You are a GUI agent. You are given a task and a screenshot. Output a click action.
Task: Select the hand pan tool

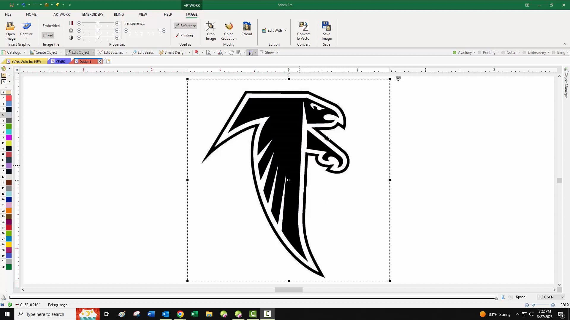click(231, 52)
